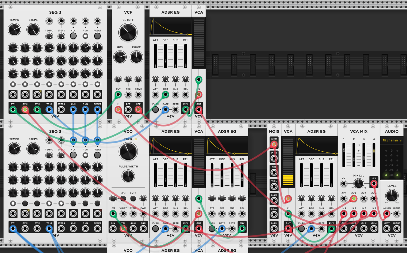Click the VCF HPF output jack
The width and height of the screenshot is (407, 253).
coord(138,110)
